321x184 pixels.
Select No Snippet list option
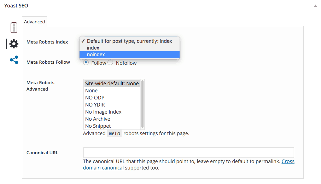point(98,126)
